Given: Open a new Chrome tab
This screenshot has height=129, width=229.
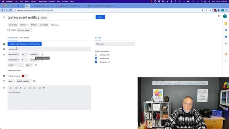Looking at the screenshot, I should point(118,6).
